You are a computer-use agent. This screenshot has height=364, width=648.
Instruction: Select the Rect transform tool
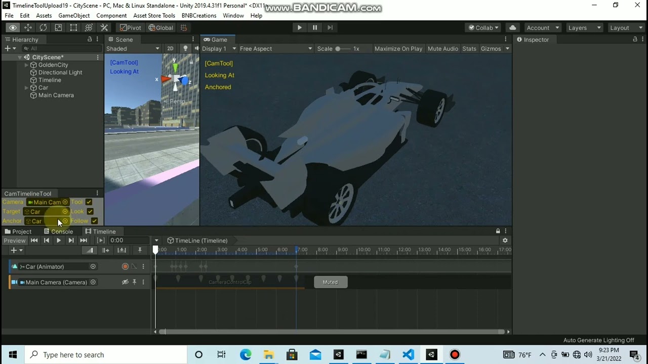click(x=73, y=28)
